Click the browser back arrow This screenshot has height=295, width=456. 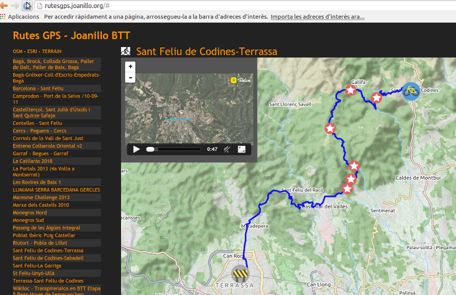[4, 6]
